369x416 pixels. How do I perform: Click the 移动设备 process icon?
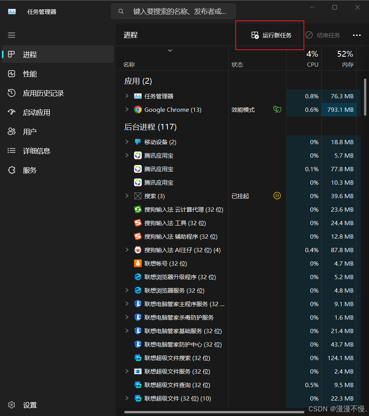pos(138,142)
